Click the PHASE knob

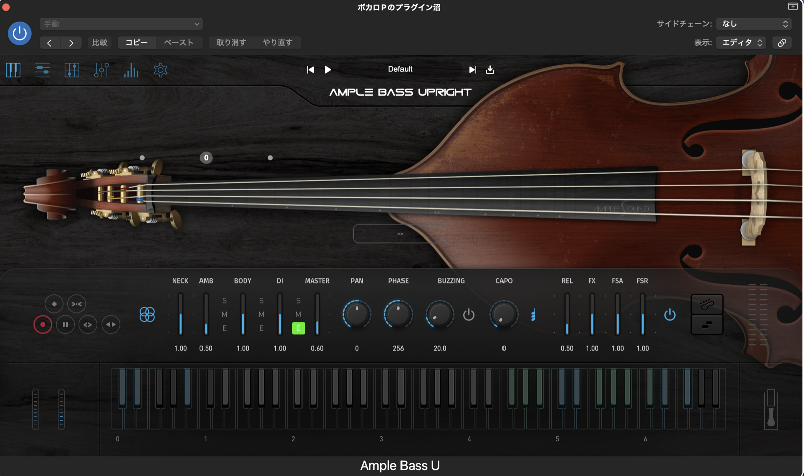[x=398, y=314]
